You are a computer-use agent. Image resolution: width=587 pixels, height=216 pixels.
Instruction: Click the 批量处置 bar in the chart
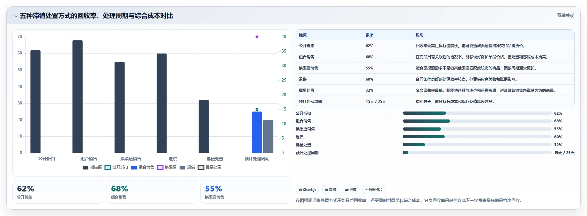pos(204,126)
